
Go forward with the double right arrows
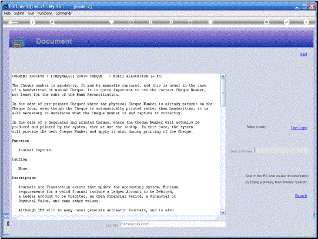(x=171, y=22)
